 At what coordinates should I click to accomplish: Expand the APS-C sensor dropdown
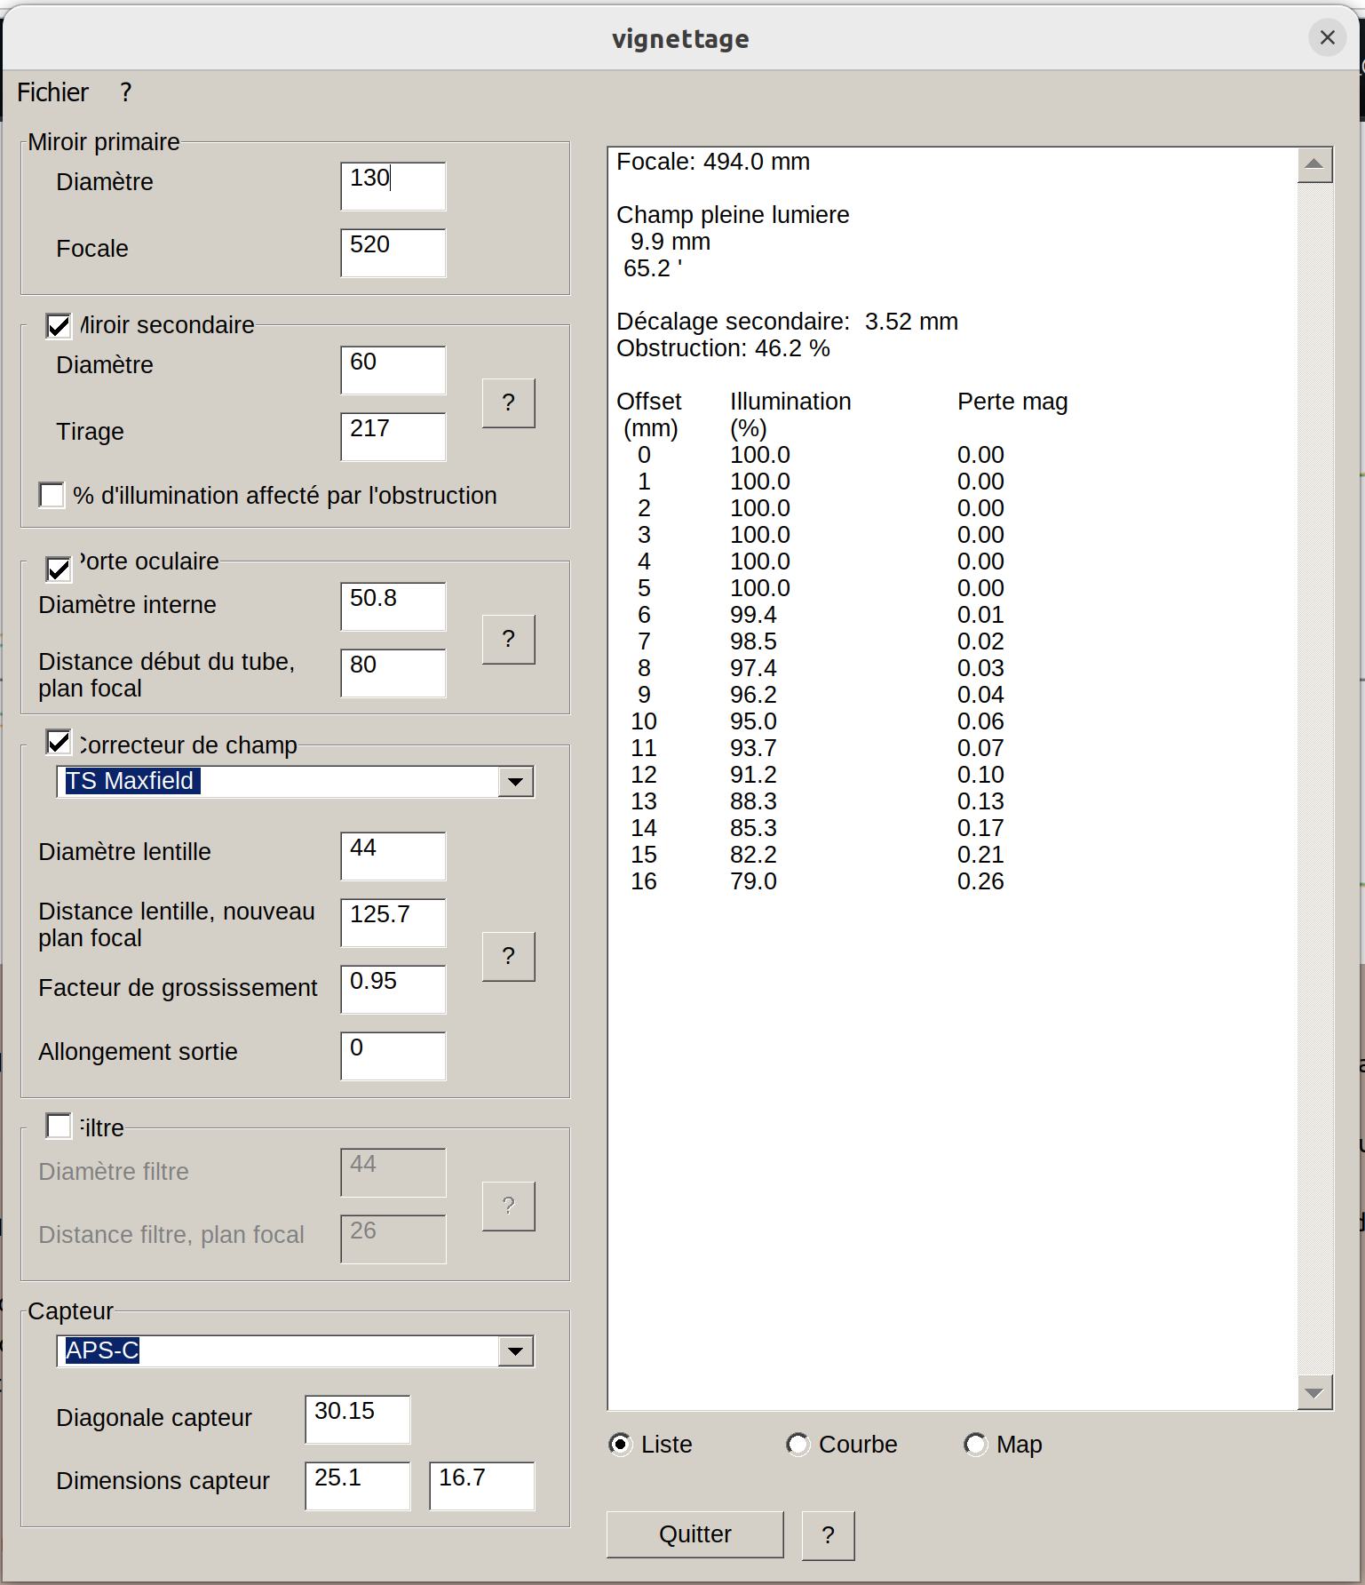click(515, 1351)
